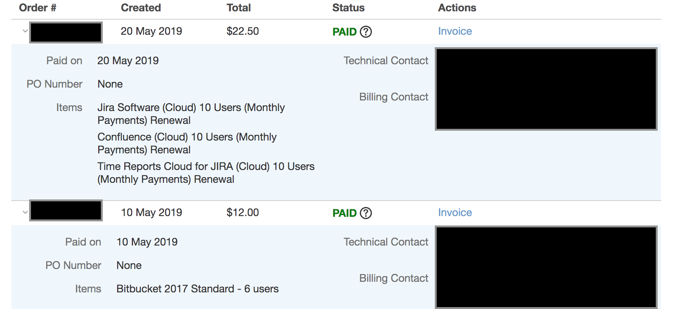Collapse the 10 May 2019 order row
Image resolution: width=686 pixels, height=309 pixels.
point(25,213)
